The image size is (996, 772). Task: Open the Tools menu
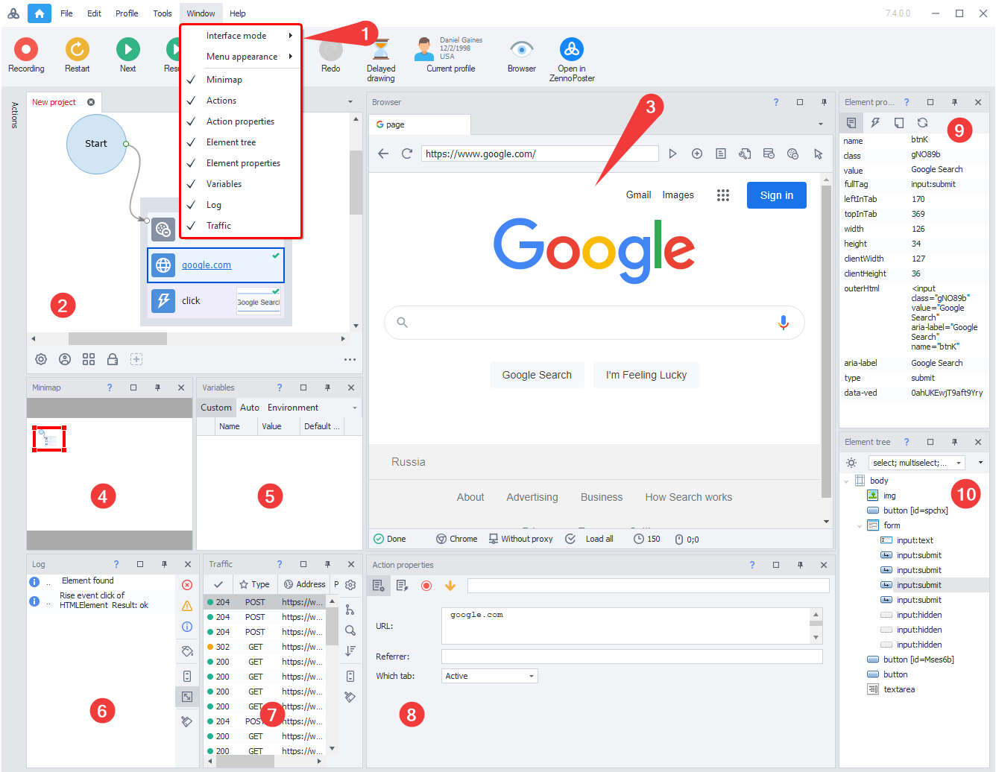pos(163,13)
